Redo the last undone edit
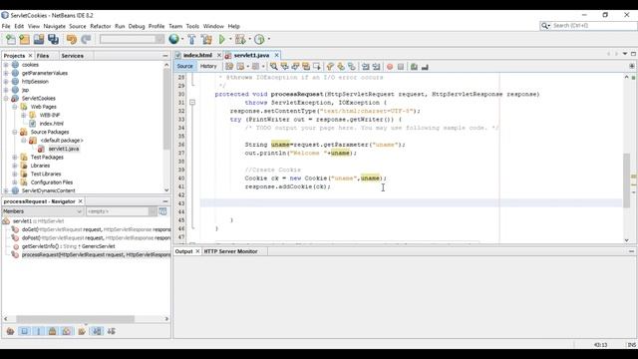Screen dimensions: 638x359 (x=86, y=39)
